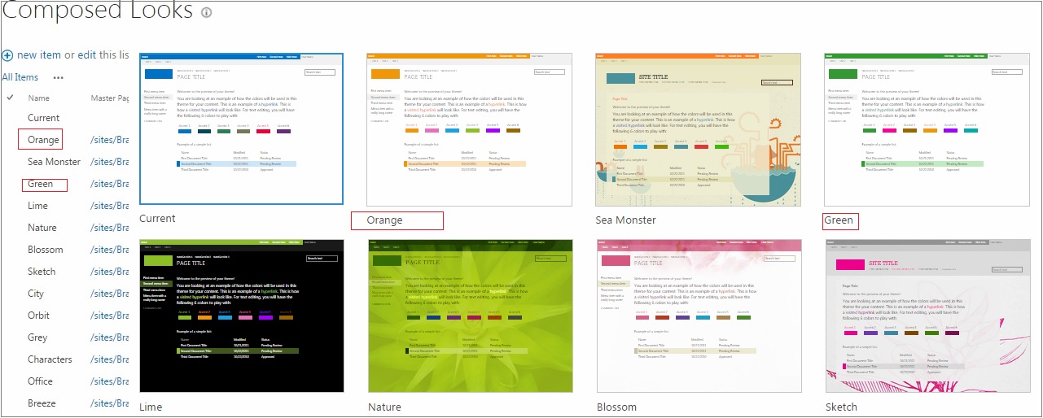This screenshot has height=418, width=1043.
Task: Sort by the Name column header
Action: (x=39, y=98)
